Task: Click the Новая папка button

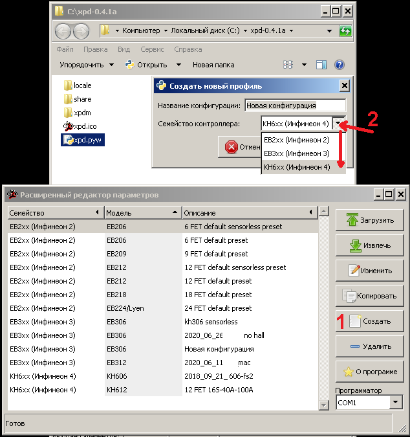Action: [213, 65]
